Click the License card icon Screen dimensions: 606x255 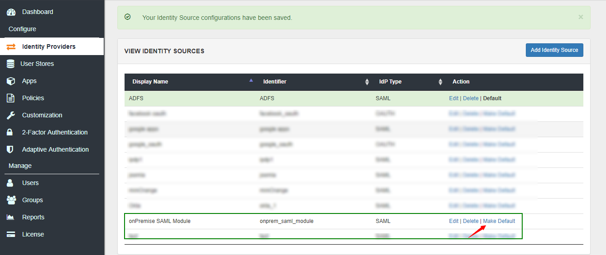(11, 234)
